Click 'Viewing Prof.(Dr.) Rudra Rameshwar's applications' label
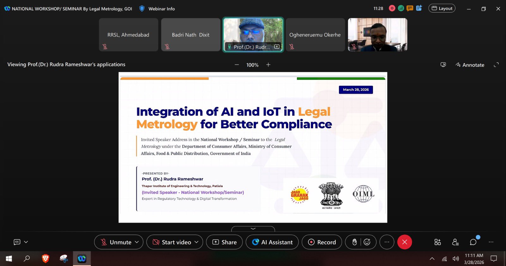506x266 pixels. (66, 64)
